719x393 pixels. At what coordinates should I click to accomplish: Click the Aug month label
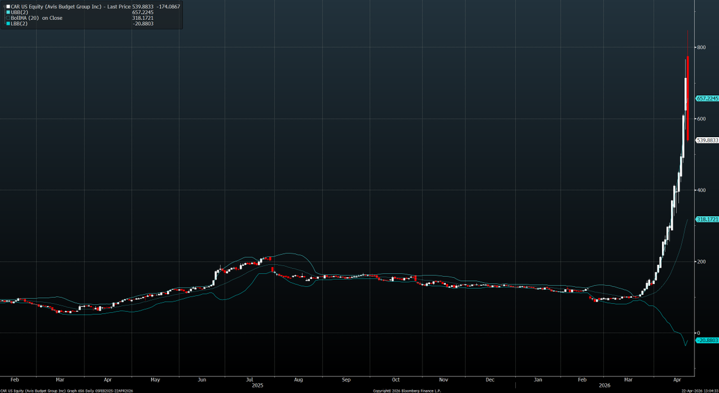tap(298, 380)
